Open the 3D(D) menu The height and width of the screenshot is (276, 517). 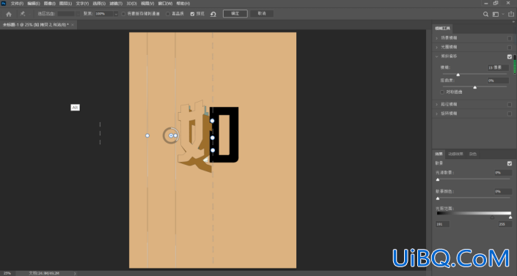click(131, 3)
